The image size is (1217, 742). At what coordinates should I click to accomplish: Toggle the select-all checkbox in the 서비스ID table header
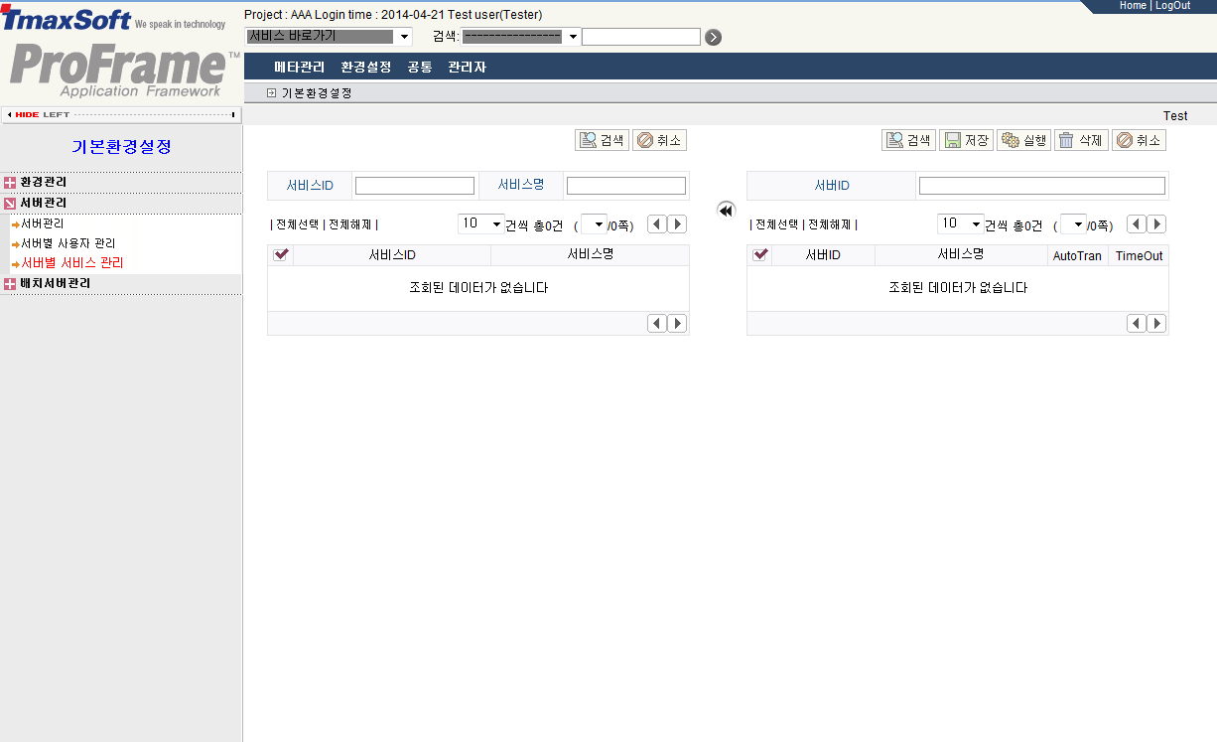point(281,255)
